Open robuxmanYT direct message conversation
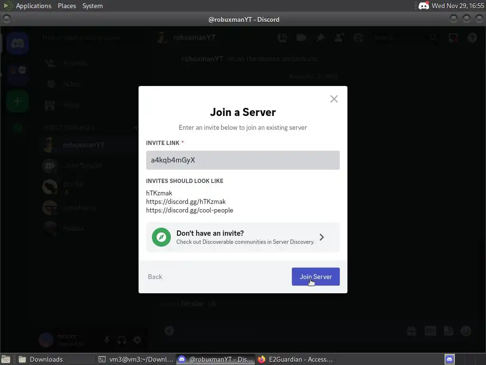The height and width of the screenshot is (365, 486). point(88,145)
